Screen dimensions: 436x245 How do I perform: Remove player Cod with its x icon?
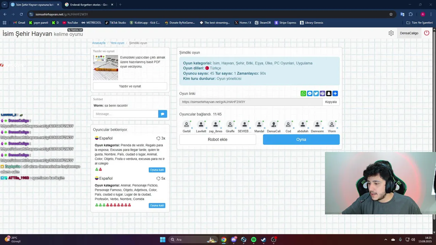(294, 128)
